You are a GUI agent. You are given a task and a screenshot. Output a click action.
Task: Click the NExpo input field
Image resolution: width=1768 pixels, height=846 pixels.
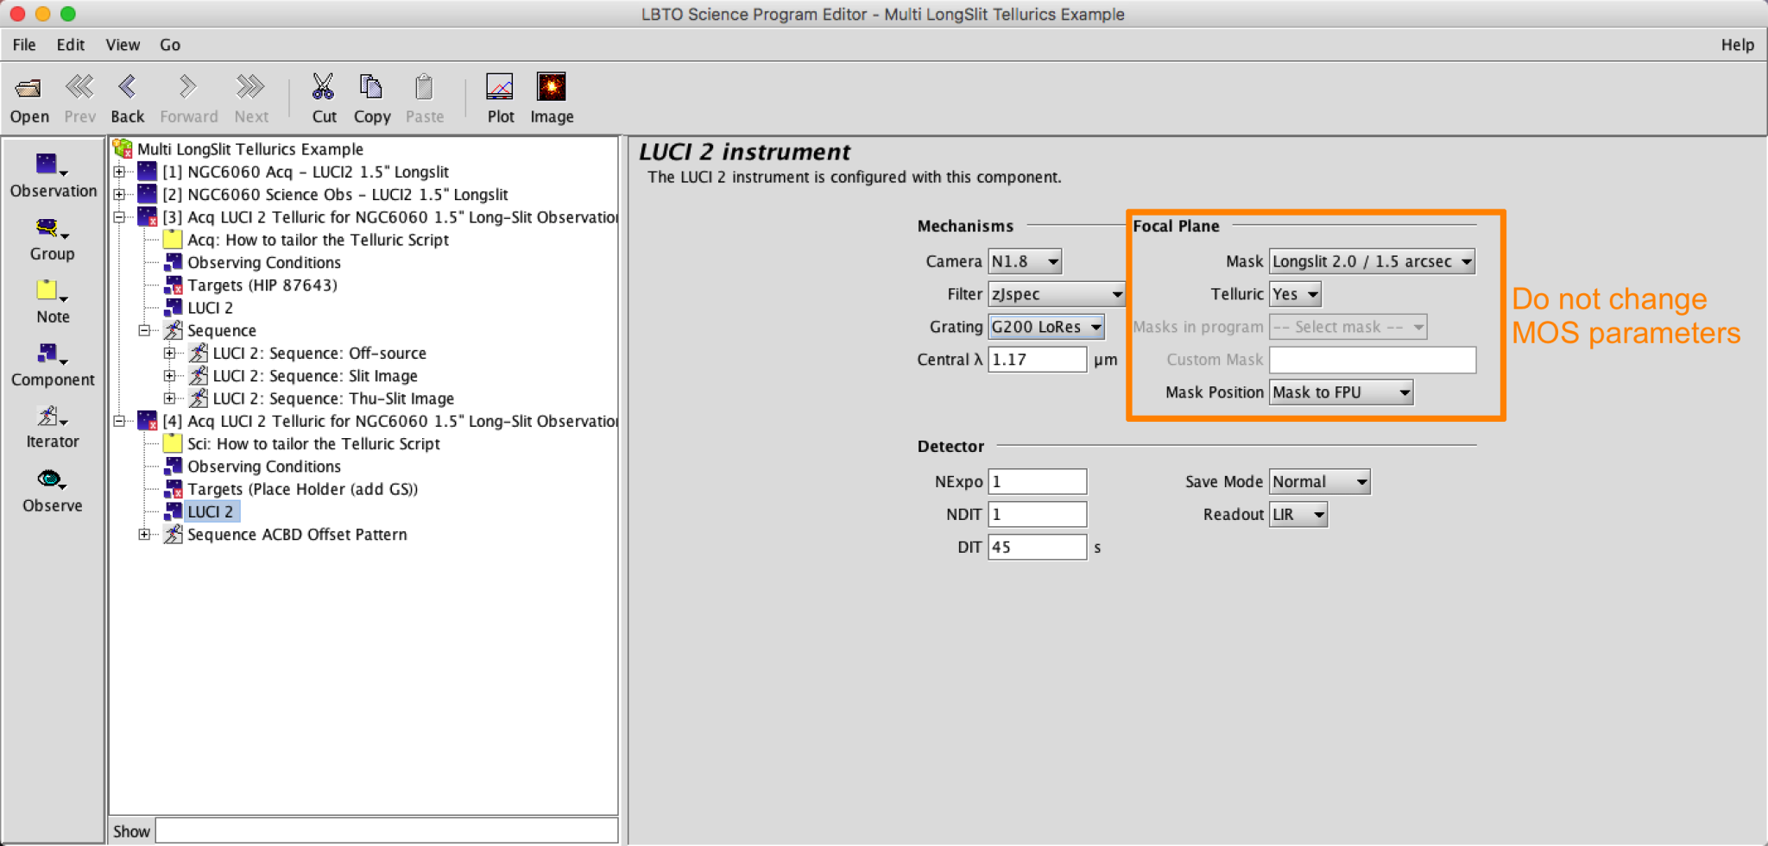(1037, 482)
